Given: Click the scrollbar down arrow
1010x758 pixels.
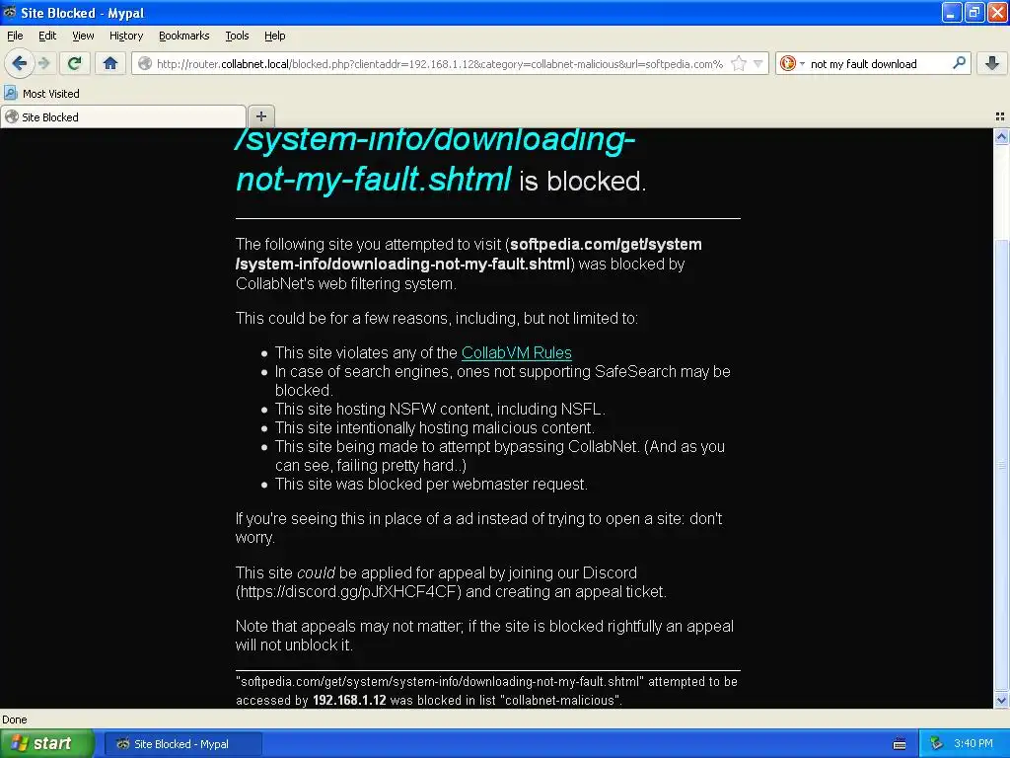Looking at the screenshot, I should tap(1001, 700).
